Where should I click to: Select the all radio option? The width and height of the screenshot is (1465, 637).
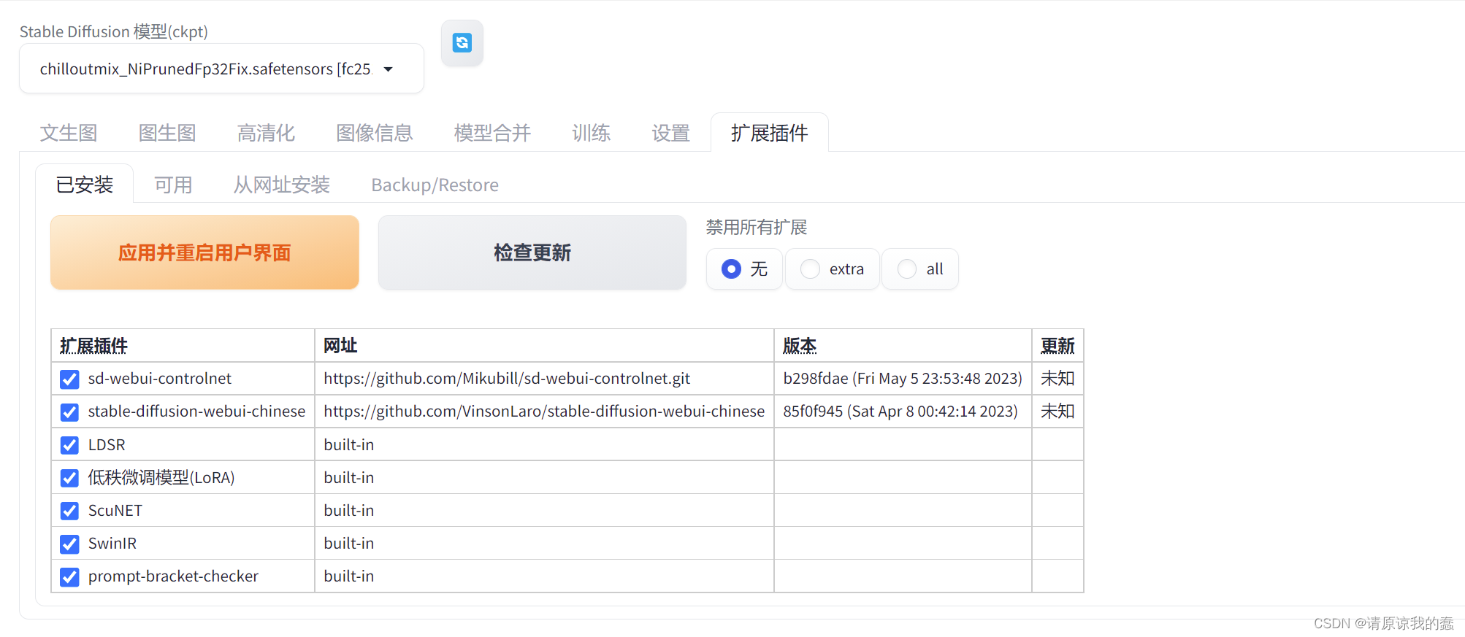(x=920, y=269)
